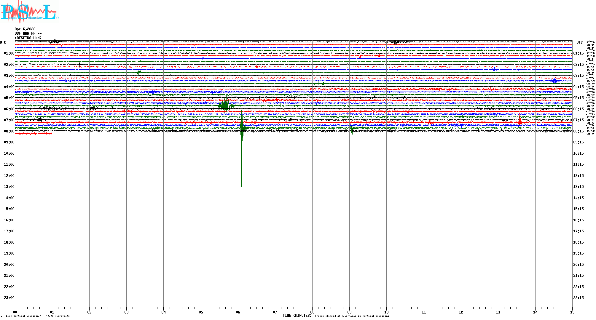
Task: Click the (DESFINA-HNN) station name text
Action: click(x=28, y=38)
